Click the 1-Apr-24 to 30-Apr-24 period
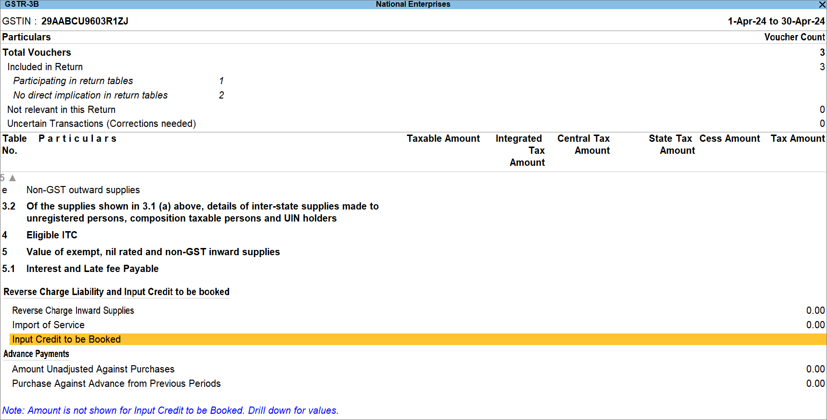Screen dimensions: 827x420 coord(775,21)
